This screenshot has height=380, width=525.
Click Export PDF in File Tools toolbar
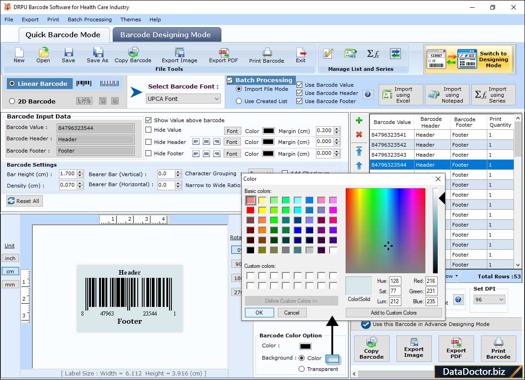coord(223,55)
